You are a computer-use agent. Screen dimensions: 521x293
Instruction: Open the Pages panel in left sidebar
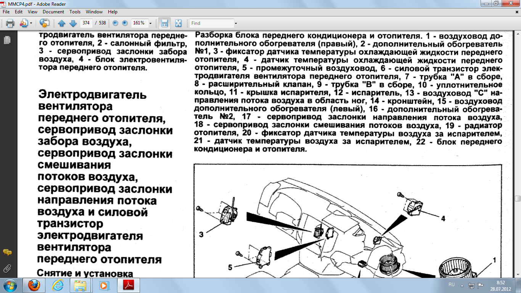(7, 40)
